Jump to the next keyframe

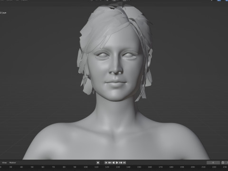tap(121, 162)
